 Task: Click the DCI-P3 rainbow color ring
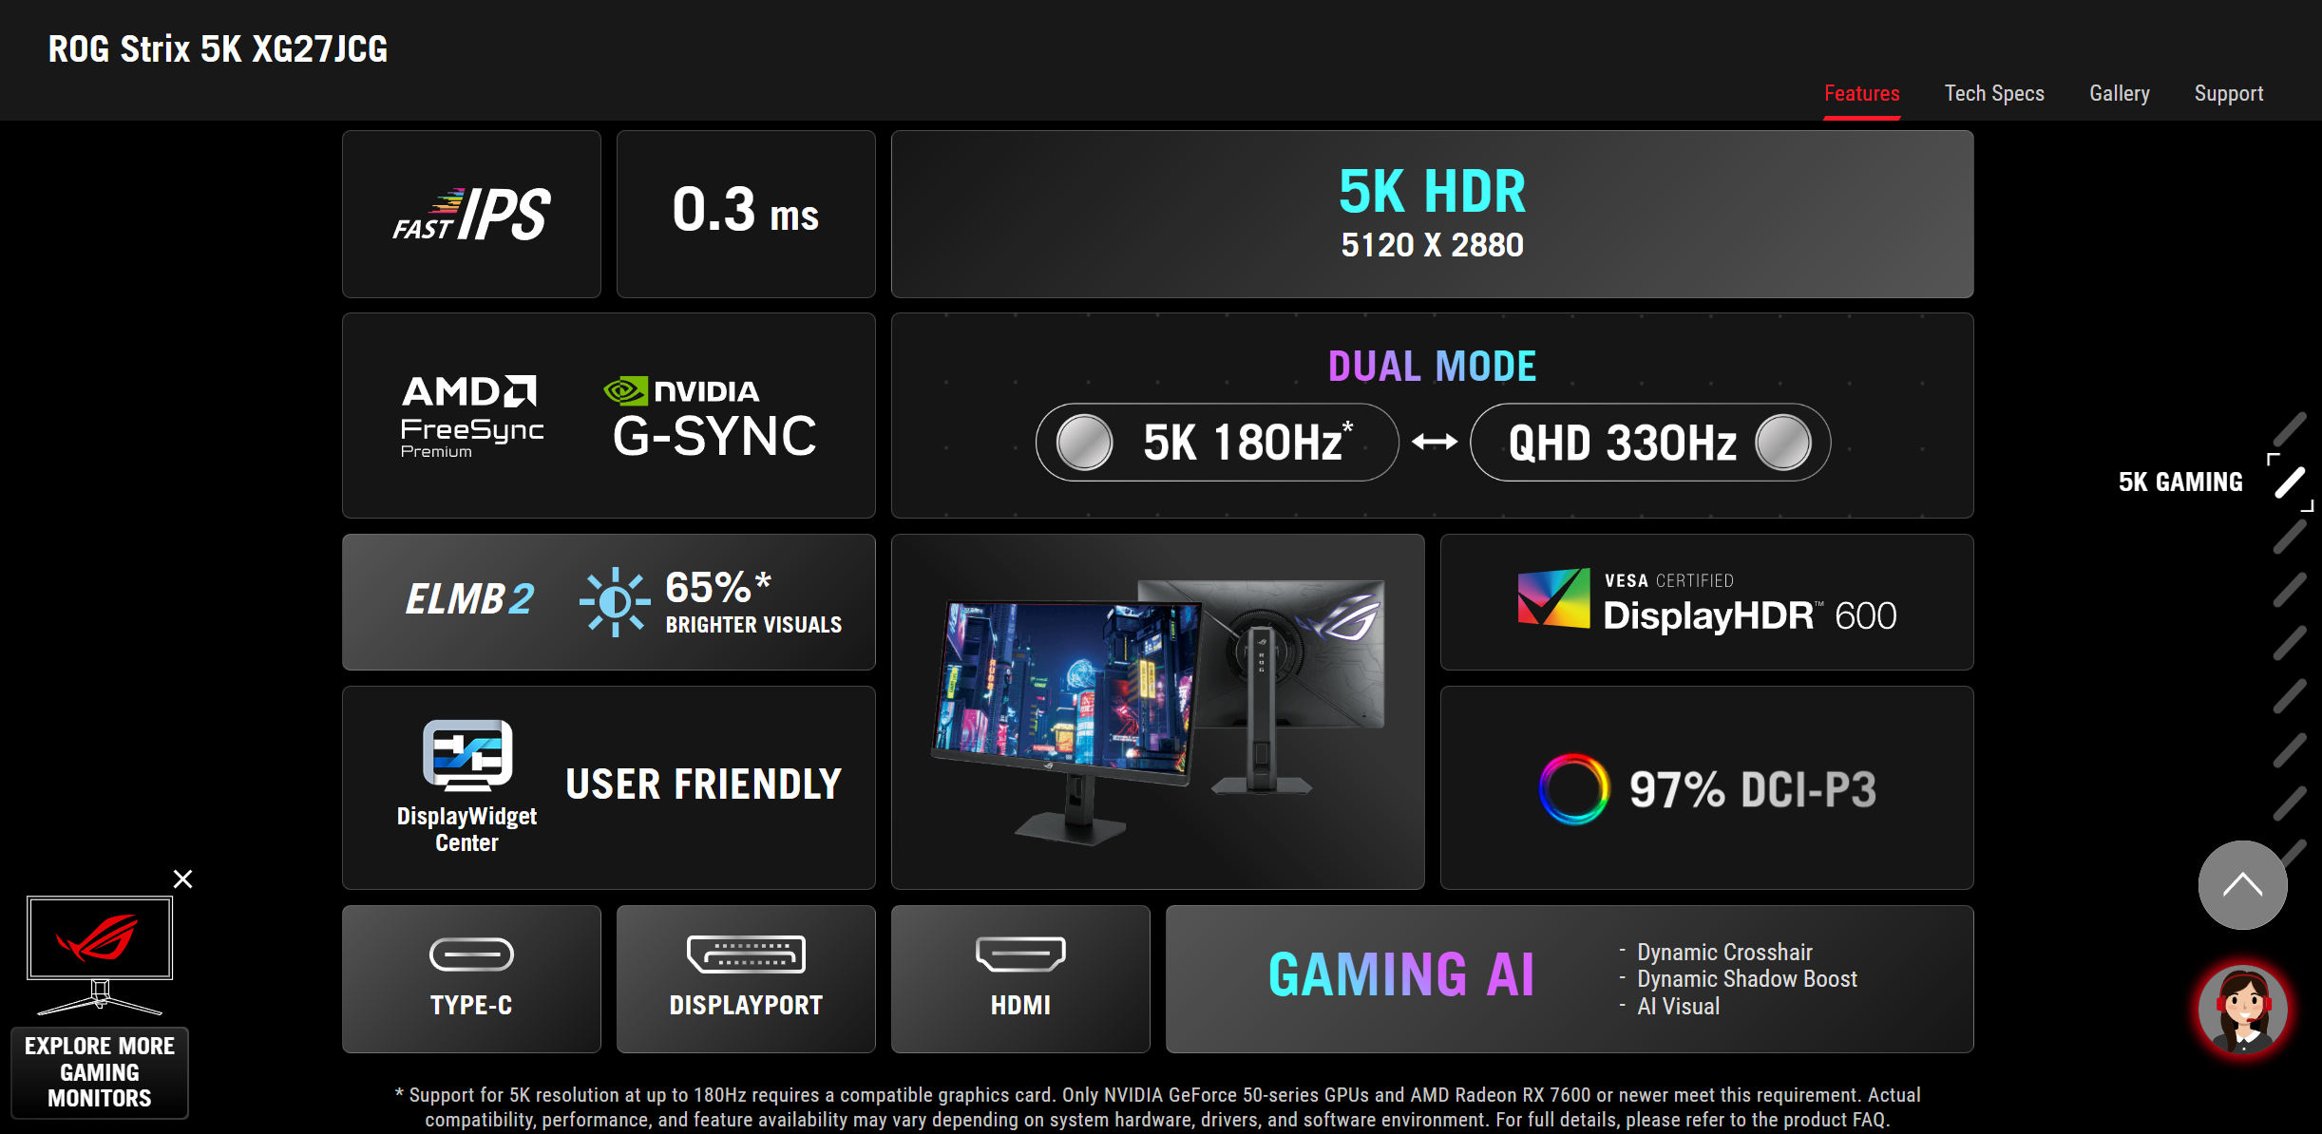pos(1573,788)
